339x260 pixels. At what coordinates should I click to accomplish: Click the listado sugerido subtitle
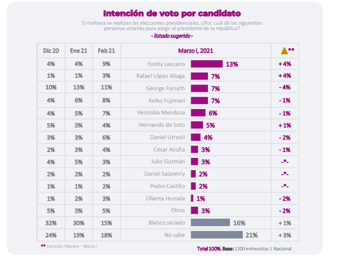click(172, 36)
